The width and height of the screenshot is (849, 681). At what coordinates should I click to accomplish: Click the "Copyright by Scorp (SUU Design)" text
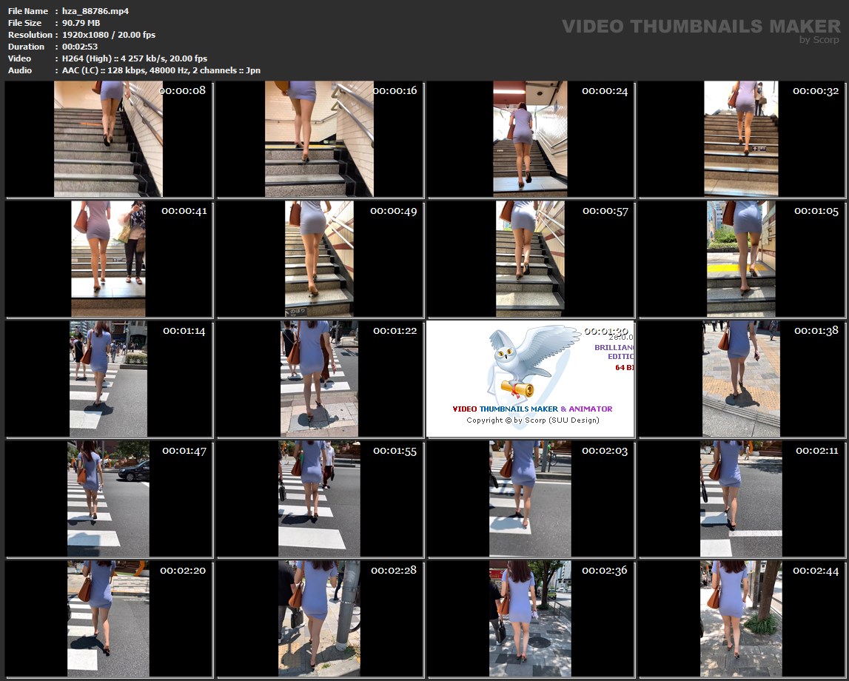pos(532,420)
